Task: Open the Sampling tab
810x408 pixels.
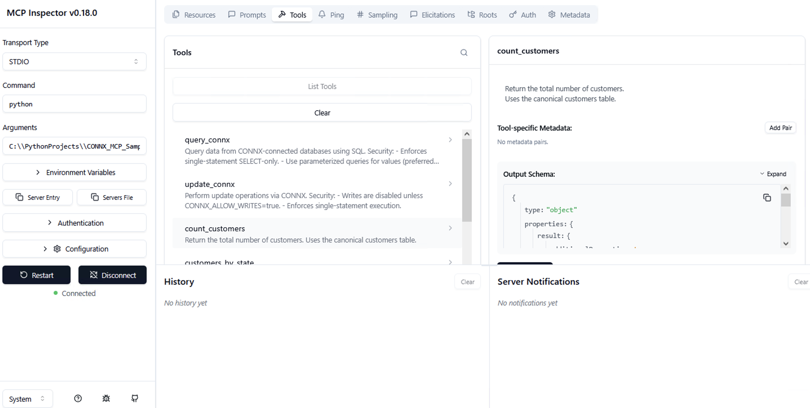Action: (377, 15)
